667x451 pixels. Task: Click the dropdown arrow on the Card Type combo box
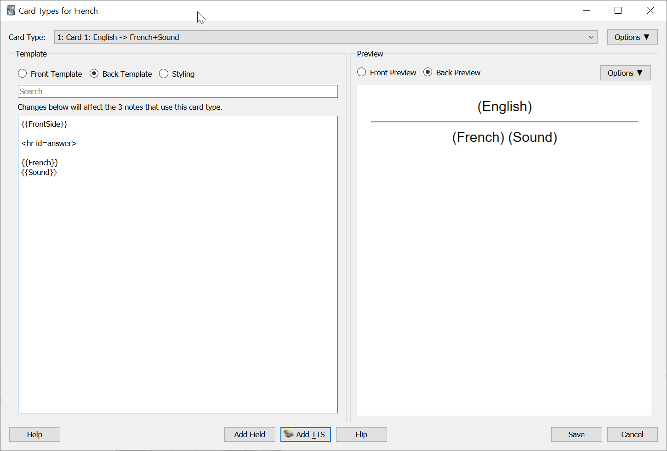point(591,37)
